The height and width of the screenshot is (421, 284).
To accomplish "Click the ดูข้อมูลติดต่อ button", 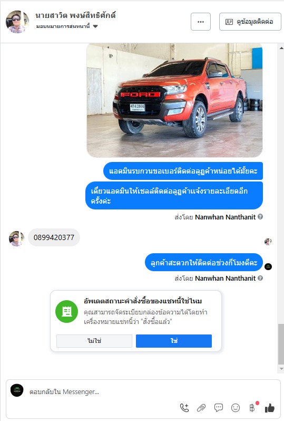I will [250, 22].
